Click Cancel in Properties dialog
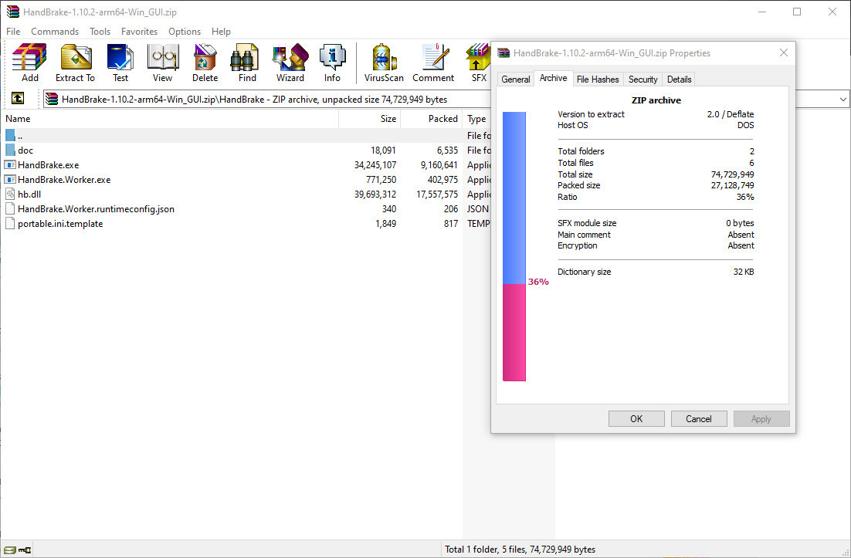 tap(699, 418)
